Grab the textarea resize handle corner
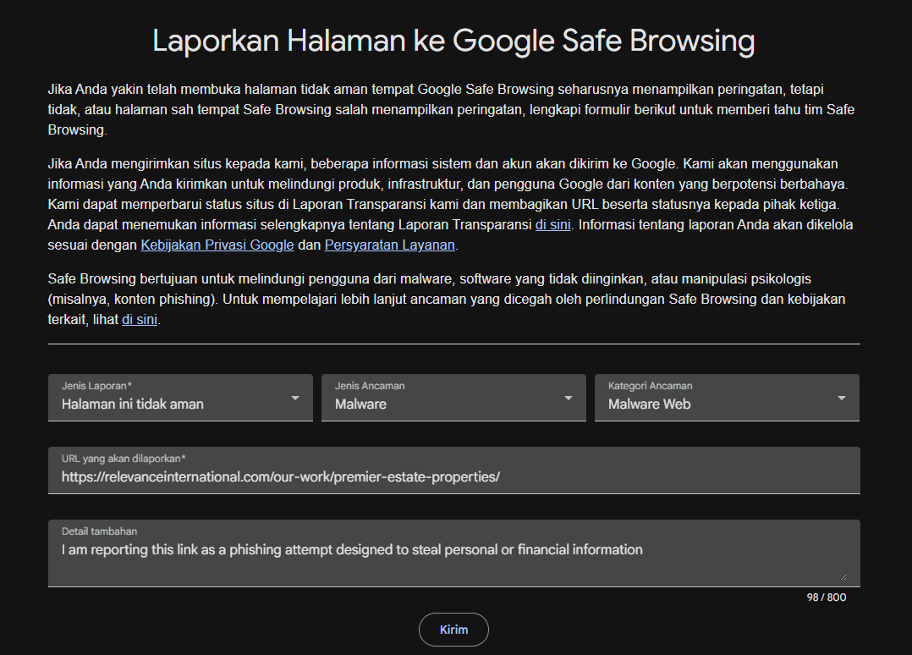Image resolution: width=912 pixels, height=655 pixels. (x=843, y=577)
